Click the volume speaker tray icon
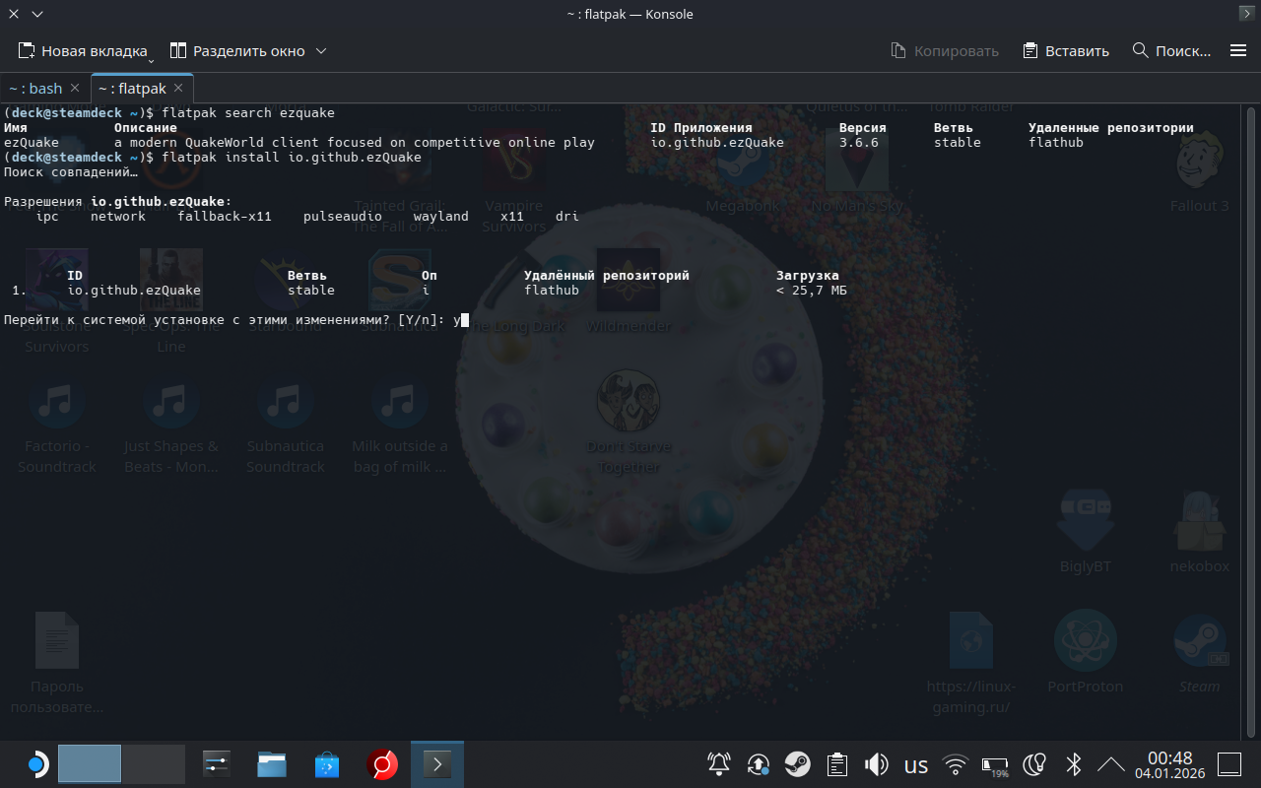 tap(876, 764)
